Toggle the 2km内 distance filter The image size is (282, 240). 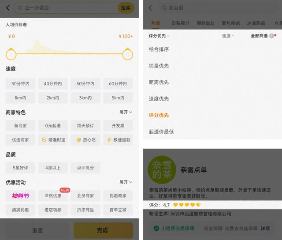(x=53, y=98)
